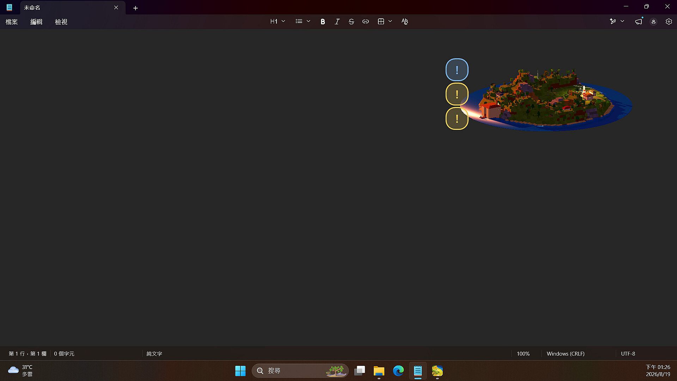Open the 31°C 多雲 weather widget
Viewport: 677px width, 381px height.
[20, 371]
